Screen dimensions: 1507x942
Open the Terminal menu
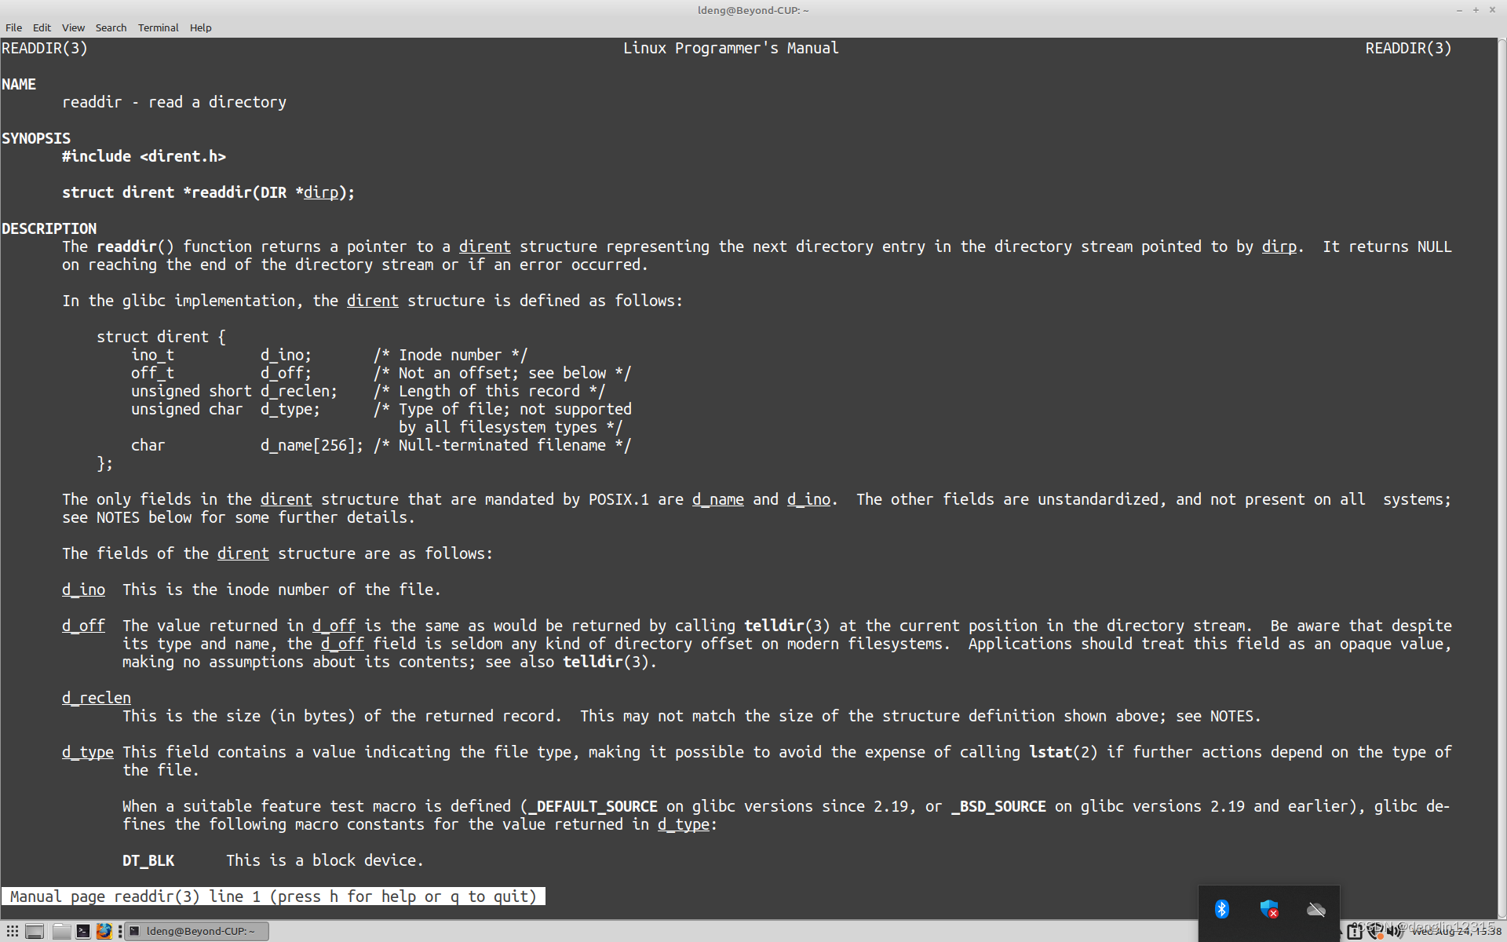pos(158,27)
